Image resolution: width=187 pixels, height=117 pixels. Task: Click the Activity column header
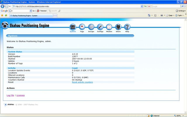pos(12,68)
